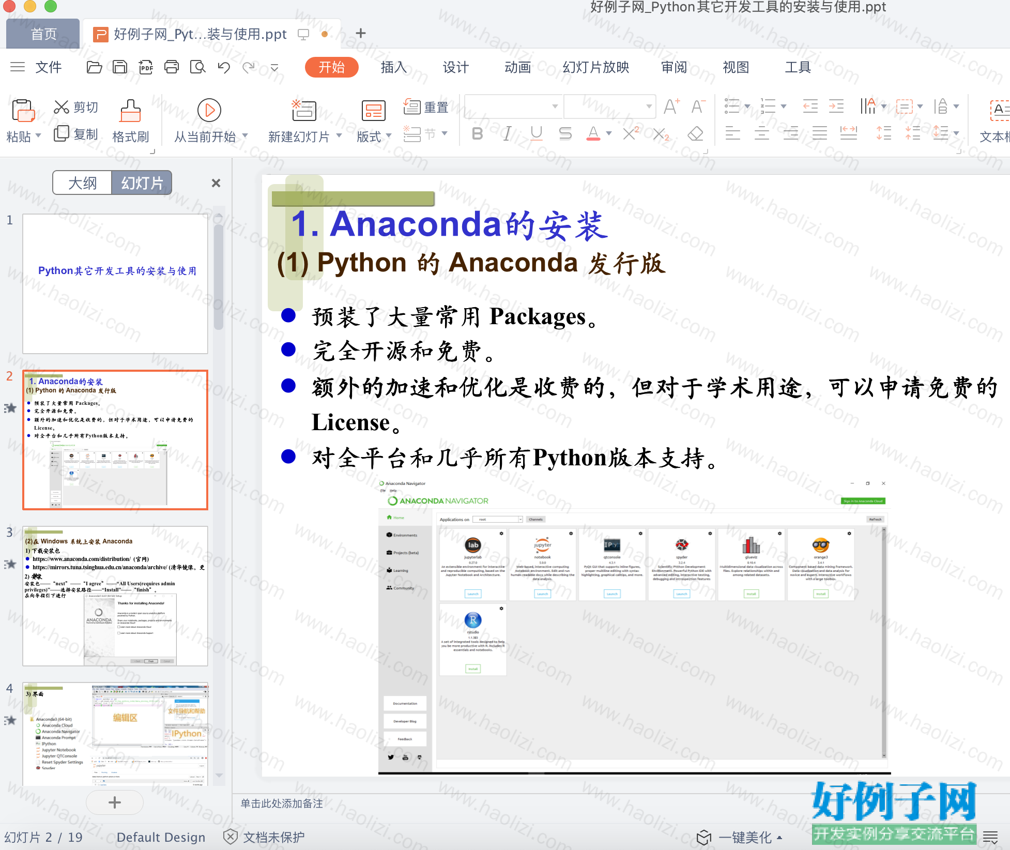Select slide 3 thumbnail
1010x850 pixels.
pos(115,596)
